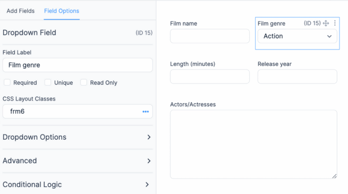348x194 pixels.
Task: Open the three-dot options menu for Film genre field
Action: [x=335, y=23]
